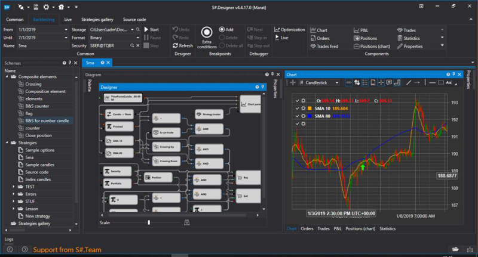
Task: Adjust the diagram Scale slider
Action: (149, 222)
